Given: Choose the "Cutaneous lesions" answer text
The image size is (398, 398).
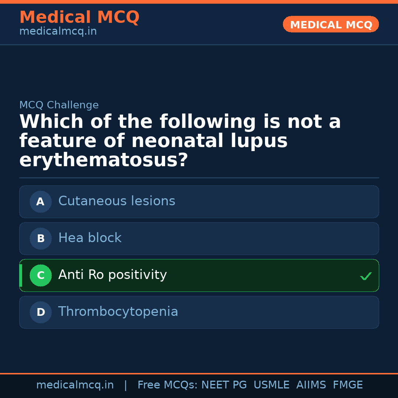Looking at the screenshot, I should click(116, 201).
